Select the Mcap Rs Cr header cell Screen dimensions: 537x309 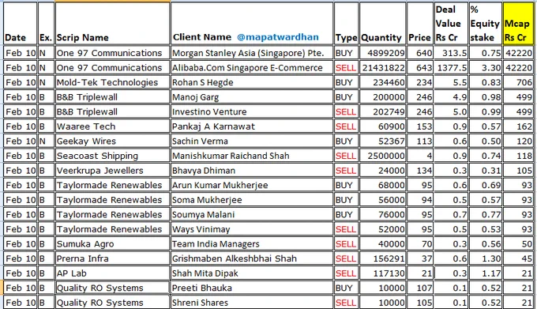tap(518, 24)
